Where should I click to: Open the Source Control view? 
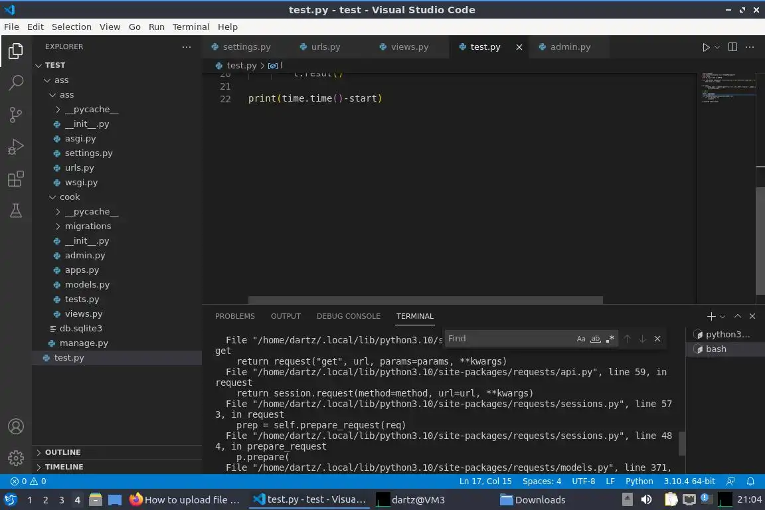point(16,115)
